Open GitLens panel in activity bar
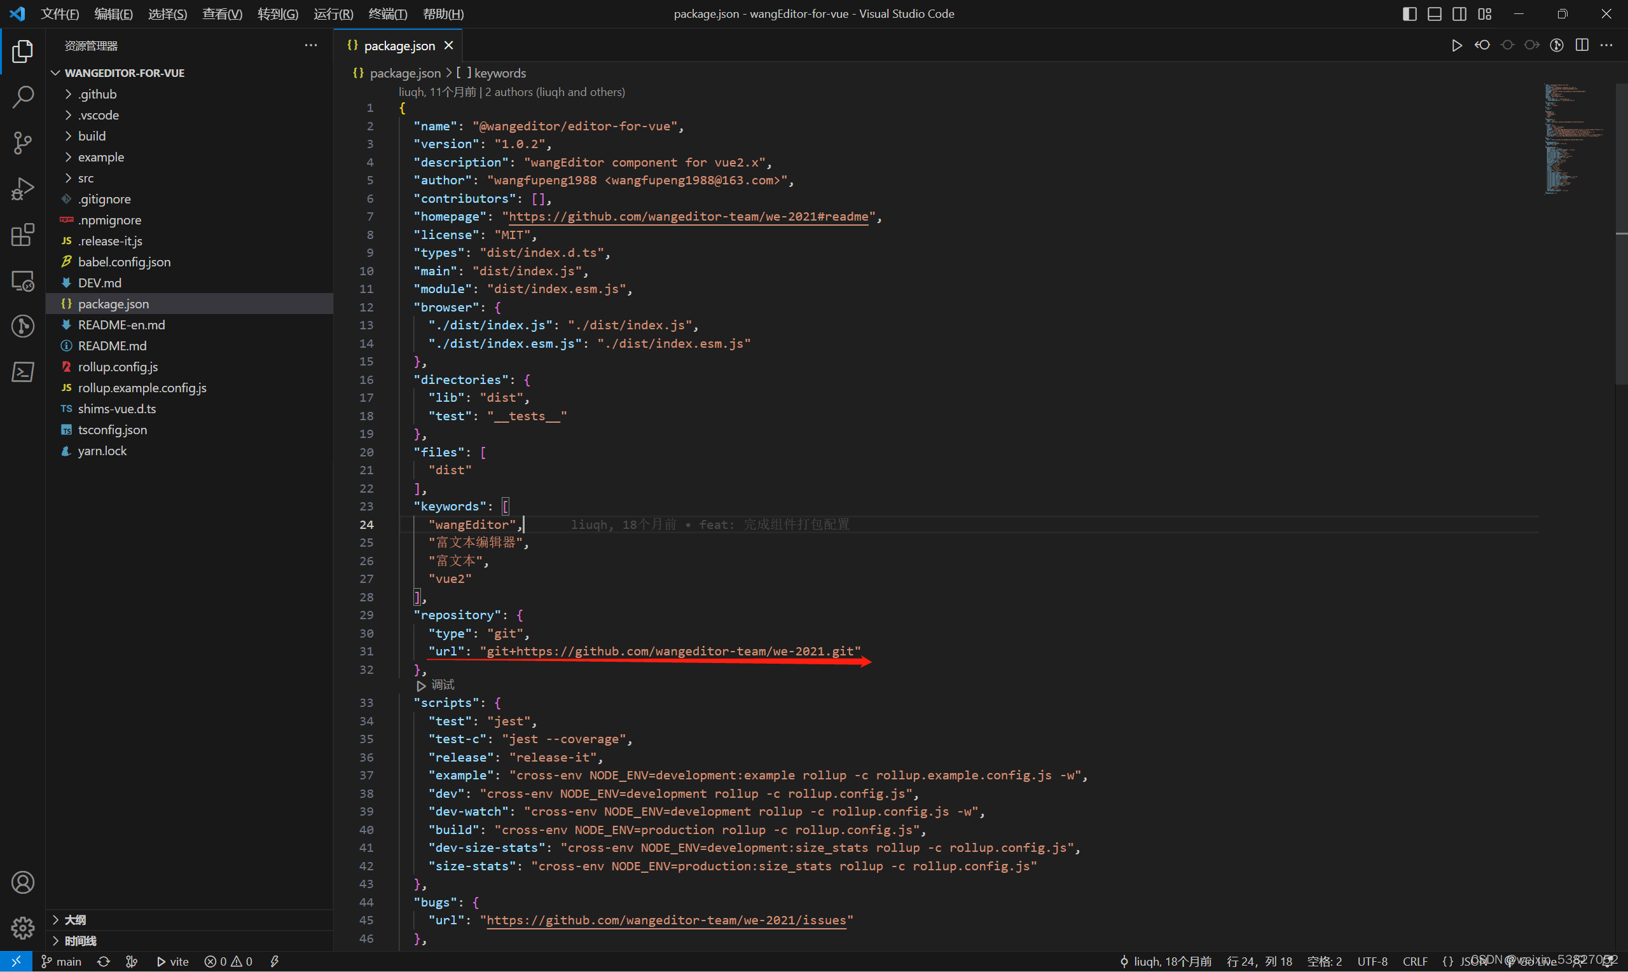 [x=22, y=326]
